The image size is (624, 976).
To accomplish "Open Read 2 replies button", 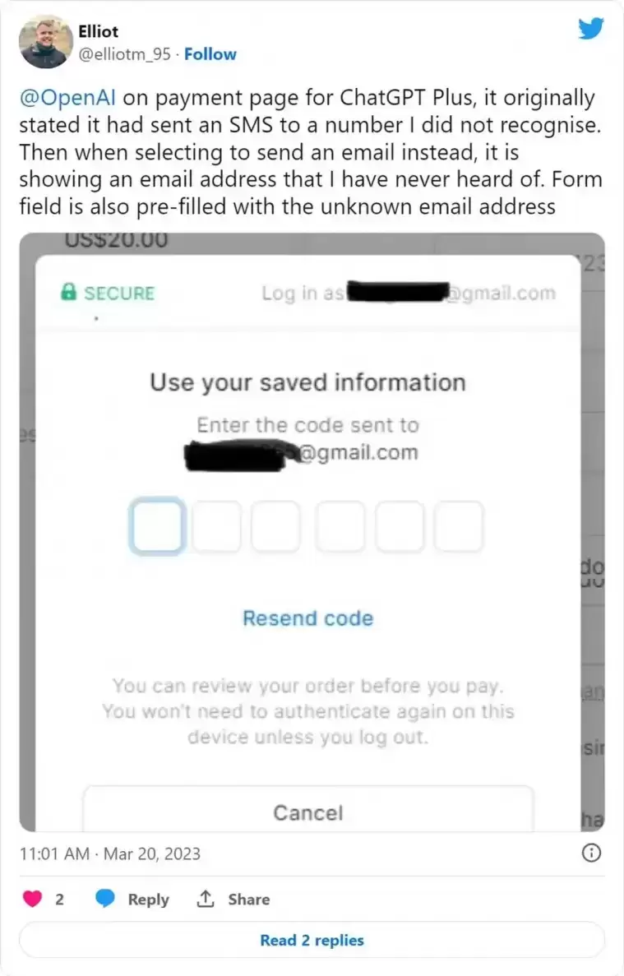I will [312, 940].
